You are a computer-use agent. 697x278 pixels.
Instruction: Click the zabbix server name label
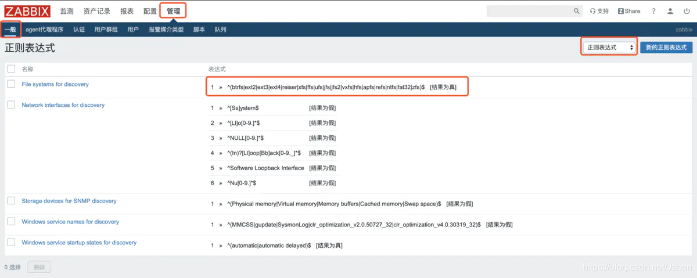click(x=684, y=30)
